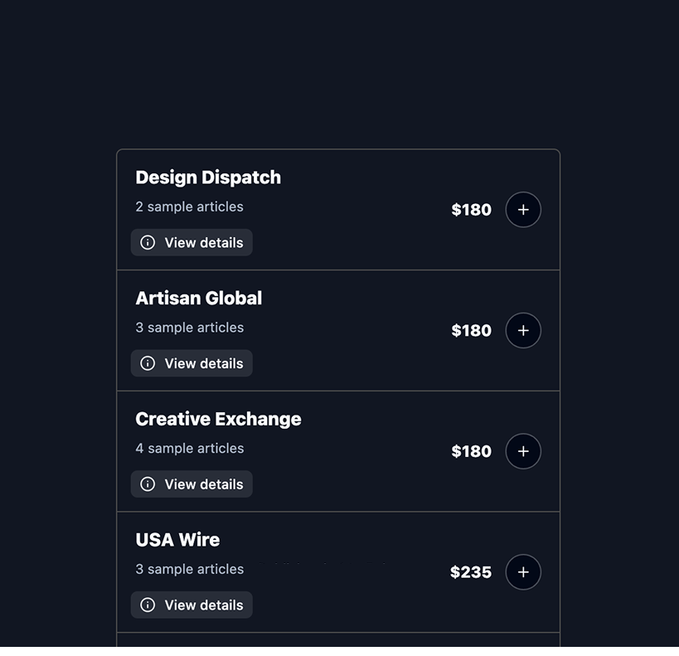Image resolution: width=679 pixels, height=656 pixels.
Task: Click the $235 price for USA Wire
Action: 471,572
